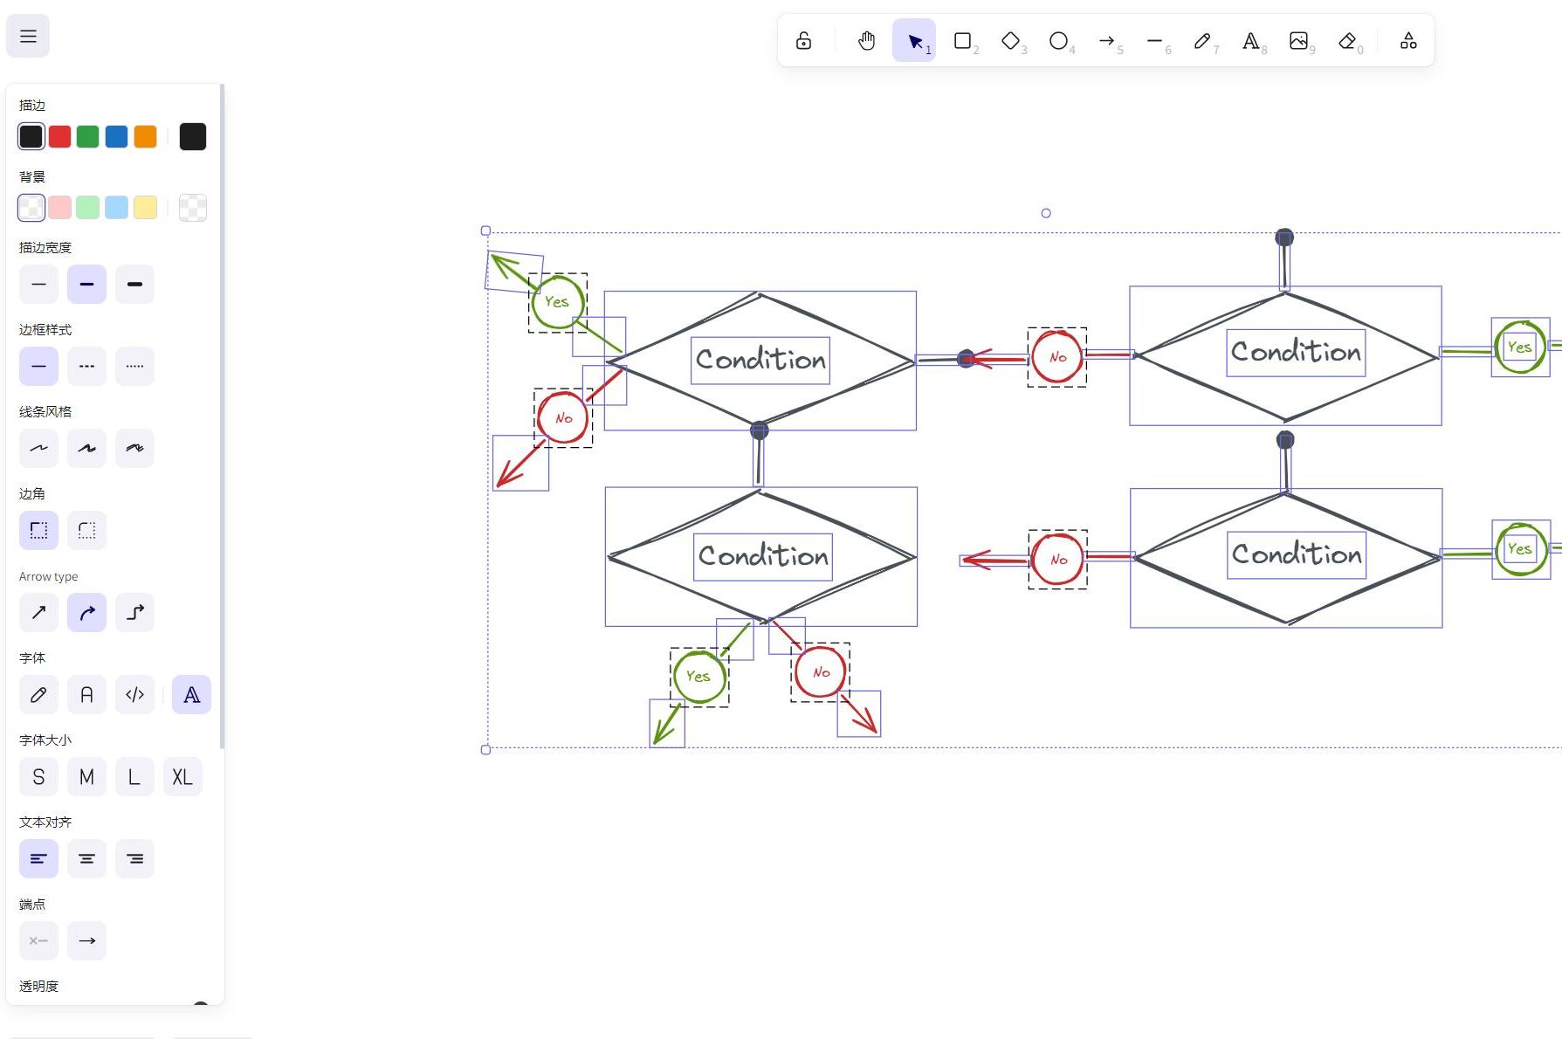Select the Hand pan tool

pyautogui.click(x=866, y=41)
